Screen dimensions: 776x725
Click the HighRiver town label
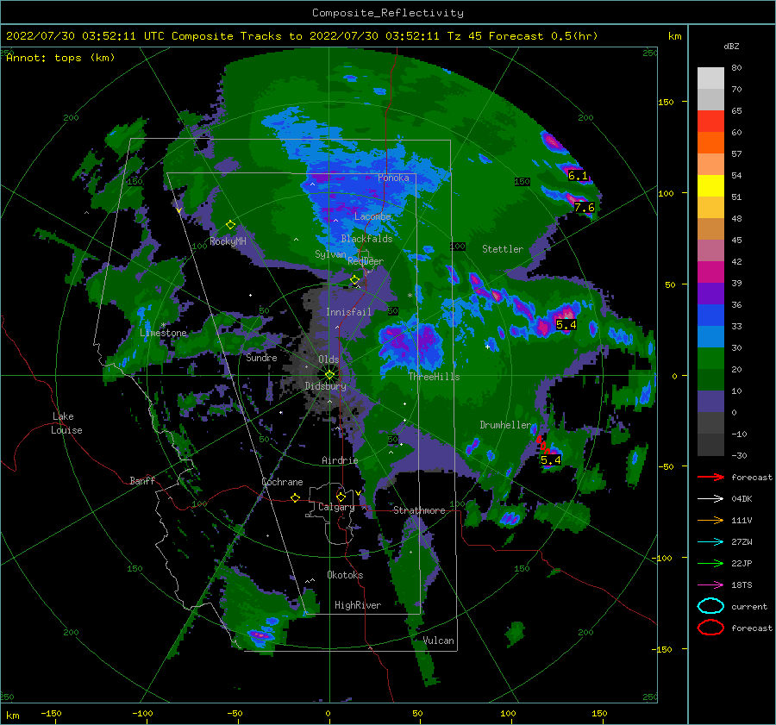(358, 605)
